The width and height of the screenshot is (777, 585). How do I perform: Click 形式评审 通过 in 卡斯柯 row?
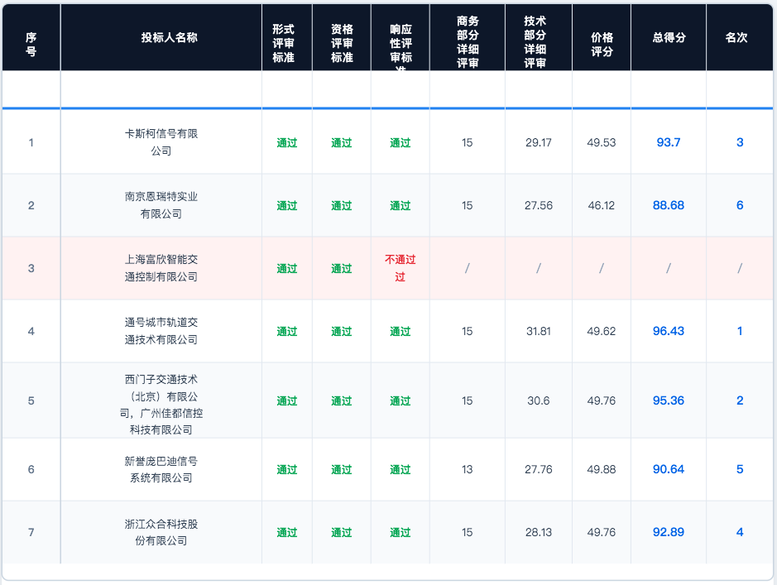pyautogui.click(x=287, y=143)
